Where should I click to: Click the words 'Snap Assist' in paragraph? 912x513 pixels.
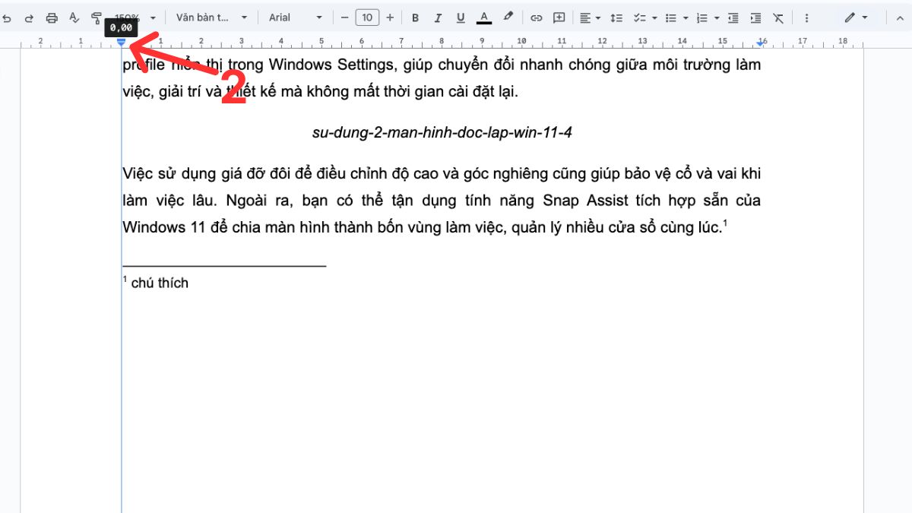point(586,201)
